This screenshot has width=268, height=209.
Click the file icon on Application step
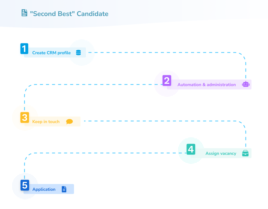[x=64, y=189]
